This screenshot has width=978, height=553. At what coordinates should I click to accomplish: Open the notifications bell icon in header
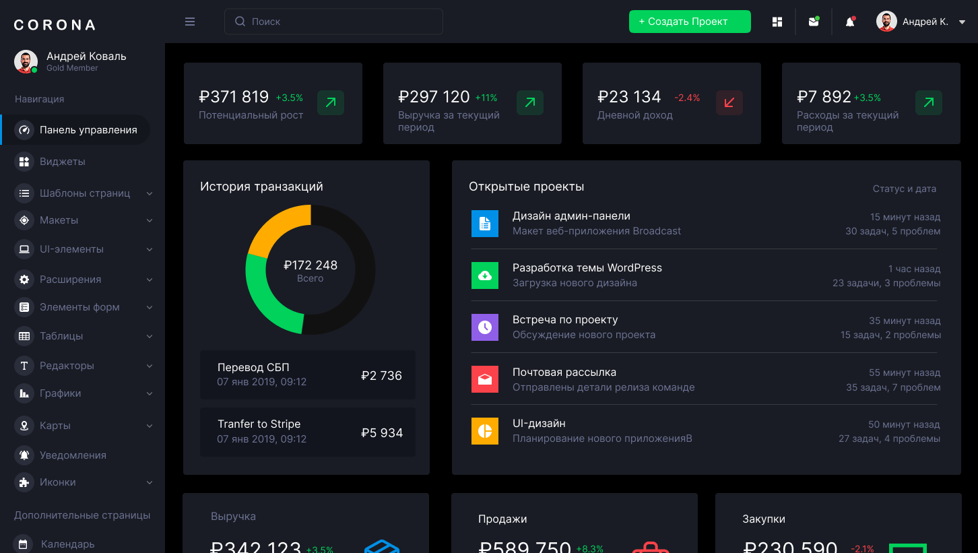[850, 22]
